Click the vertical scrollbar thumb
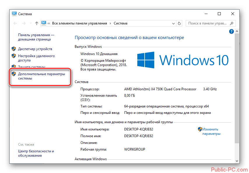This screenshot has width=249, height=173. [x=237, y=88]
